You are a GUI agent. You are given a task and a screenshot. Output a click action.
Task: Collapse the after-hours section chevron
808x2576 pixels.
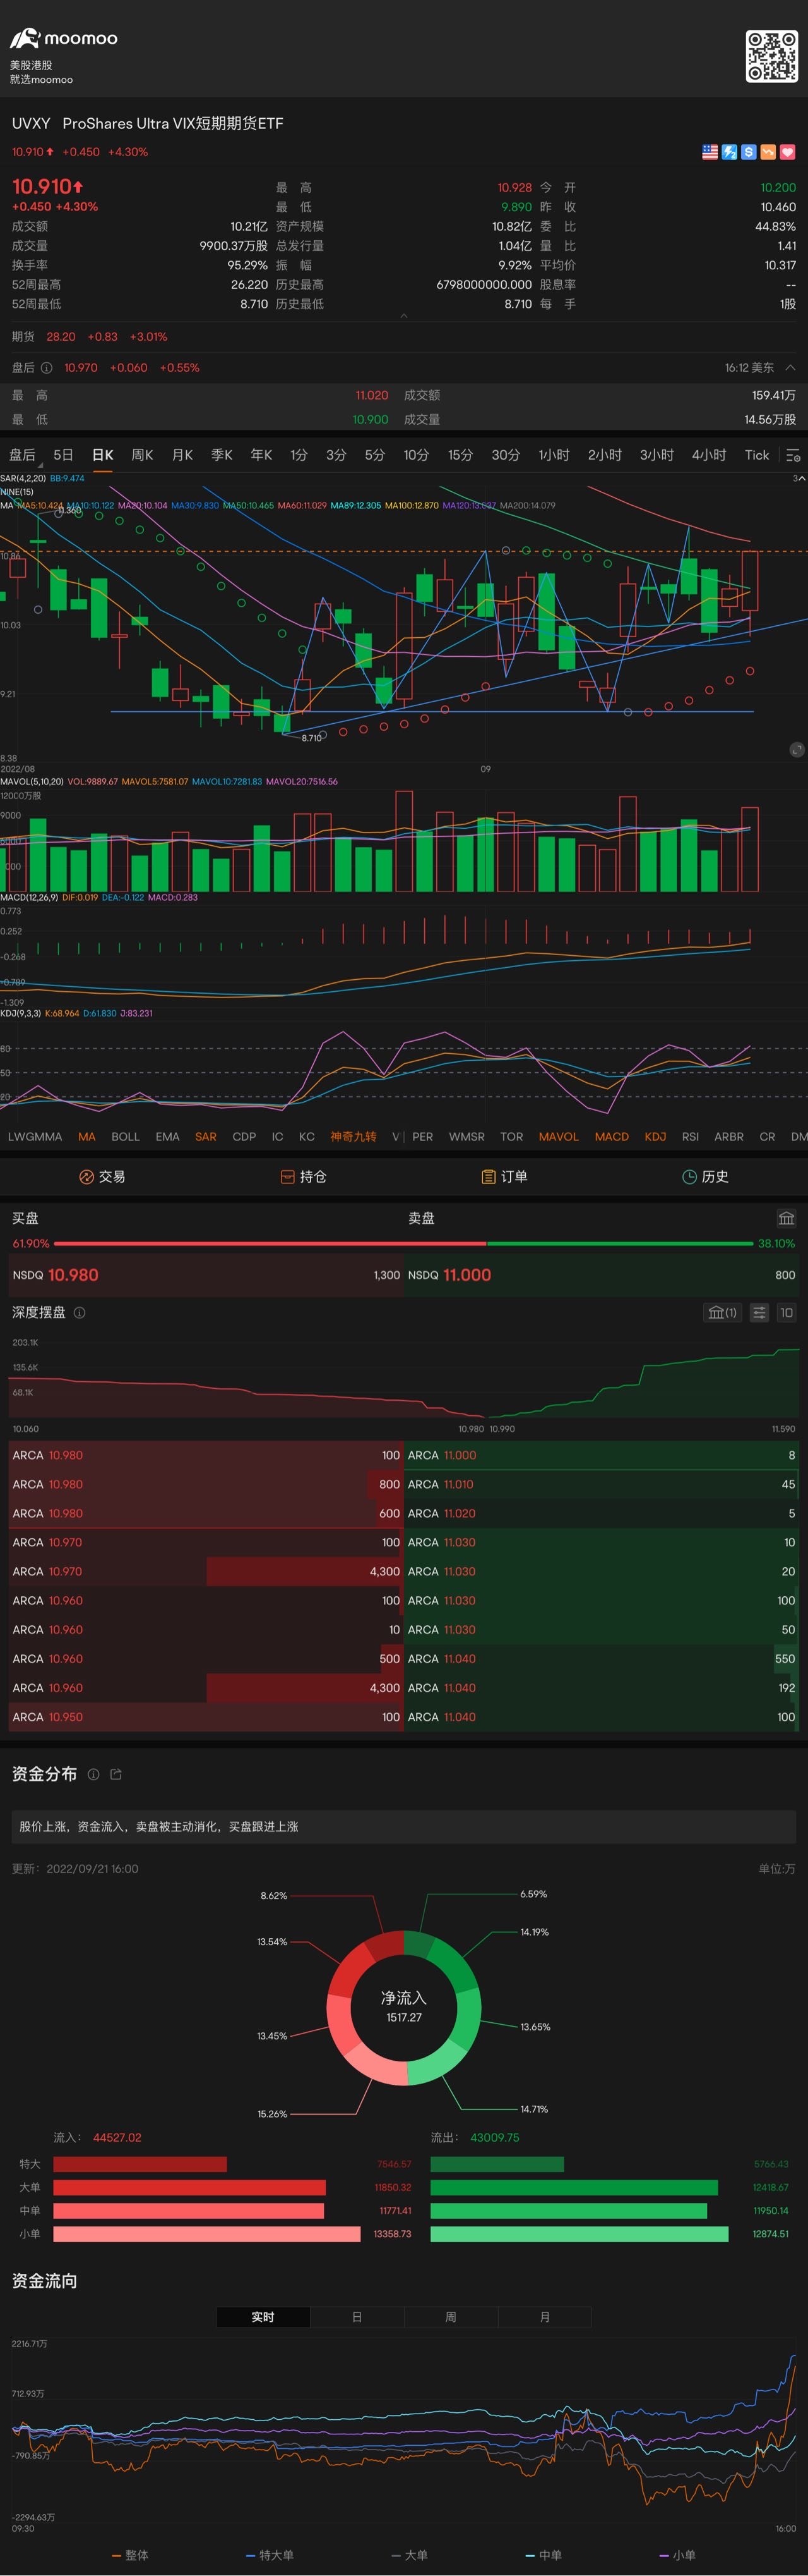tap(790, 368)
